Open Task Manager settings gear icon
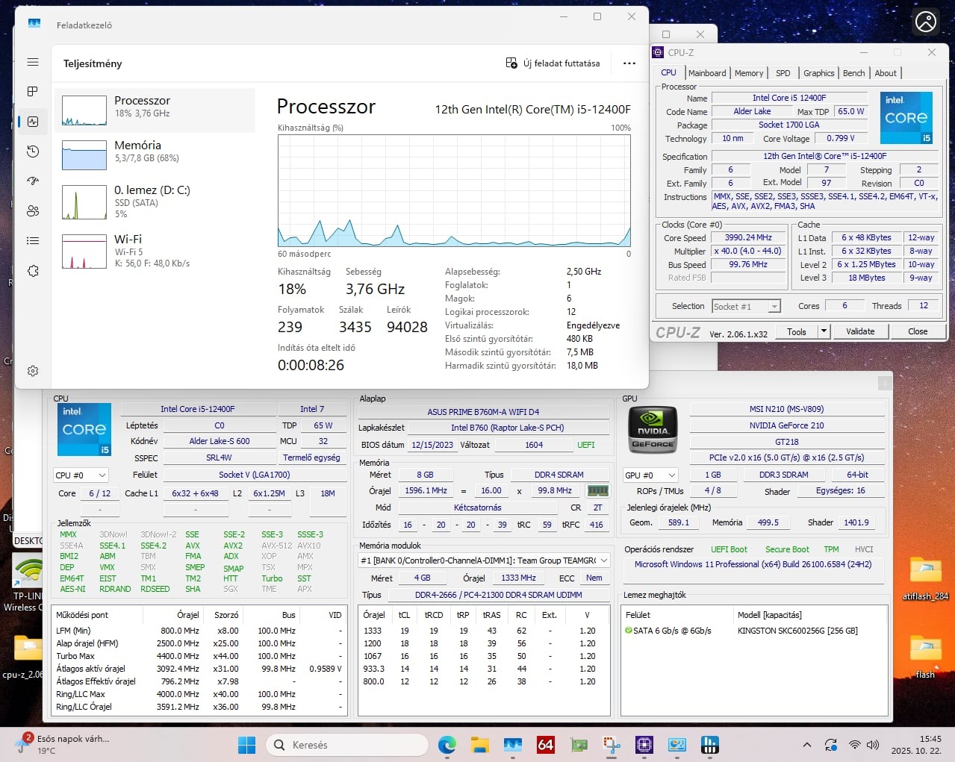This screenshot has height=762, width=955. (33, 371)
